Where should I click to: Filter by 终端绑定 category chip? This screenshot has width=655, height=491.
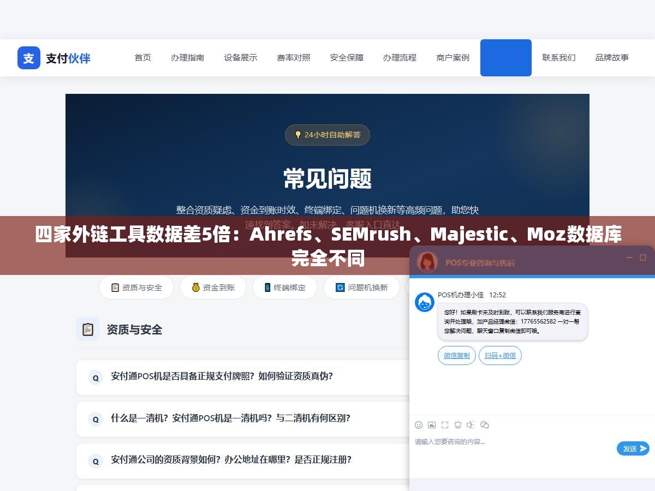(x=285, y=288)
